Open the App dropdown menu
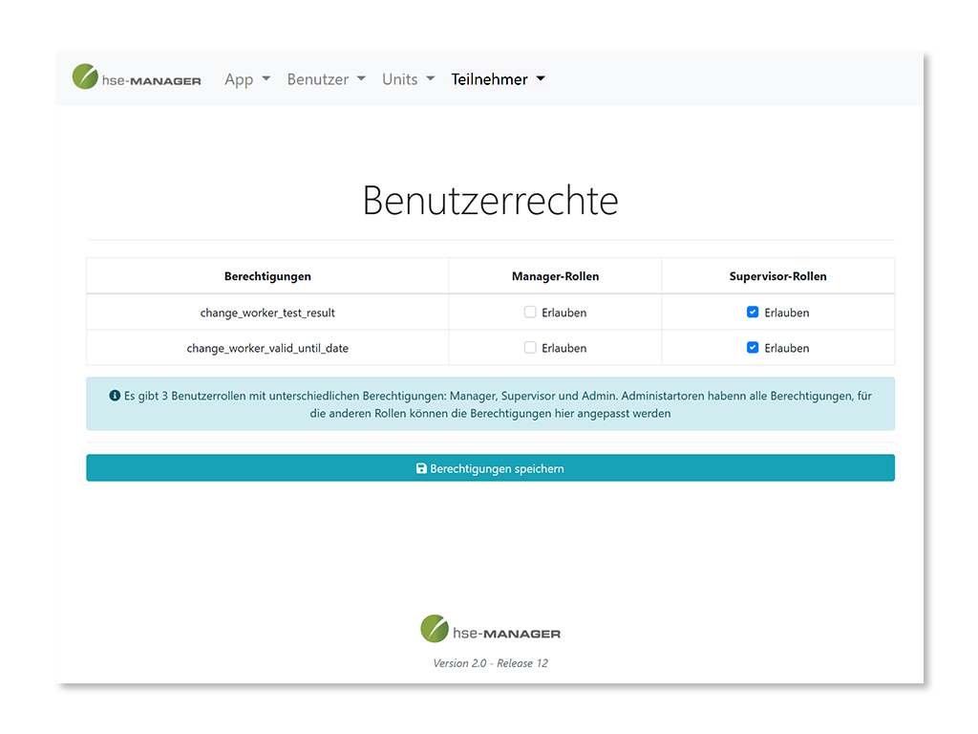 click(x=246, y=79)
